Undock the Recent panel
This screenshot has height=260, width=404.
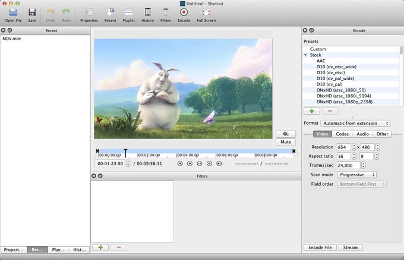tap(10, 30)
